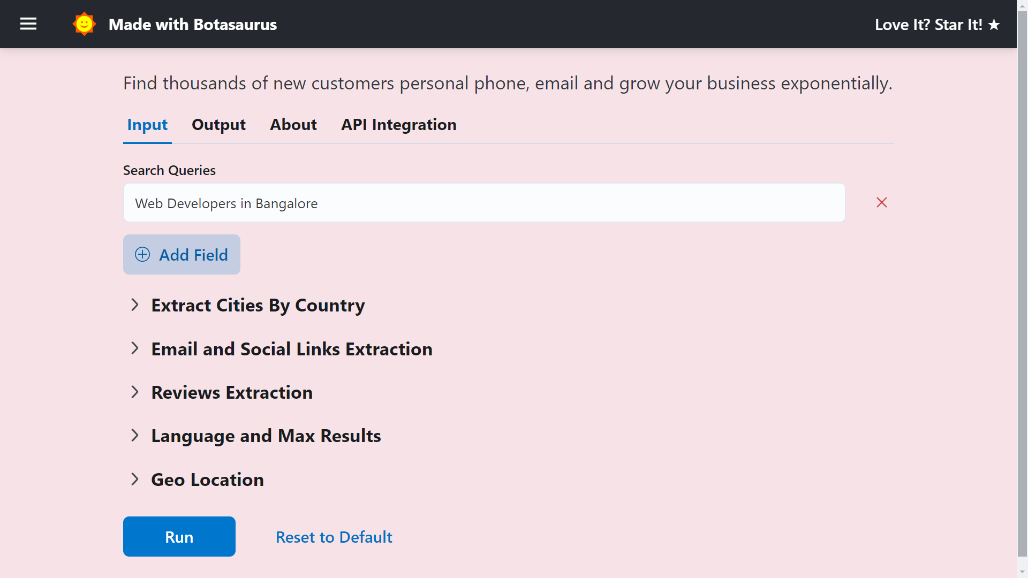Switch to the Output tab

(218, 125)
